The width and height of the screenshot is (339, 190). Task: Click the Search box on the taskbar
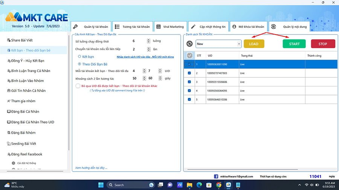pos(130,185)
